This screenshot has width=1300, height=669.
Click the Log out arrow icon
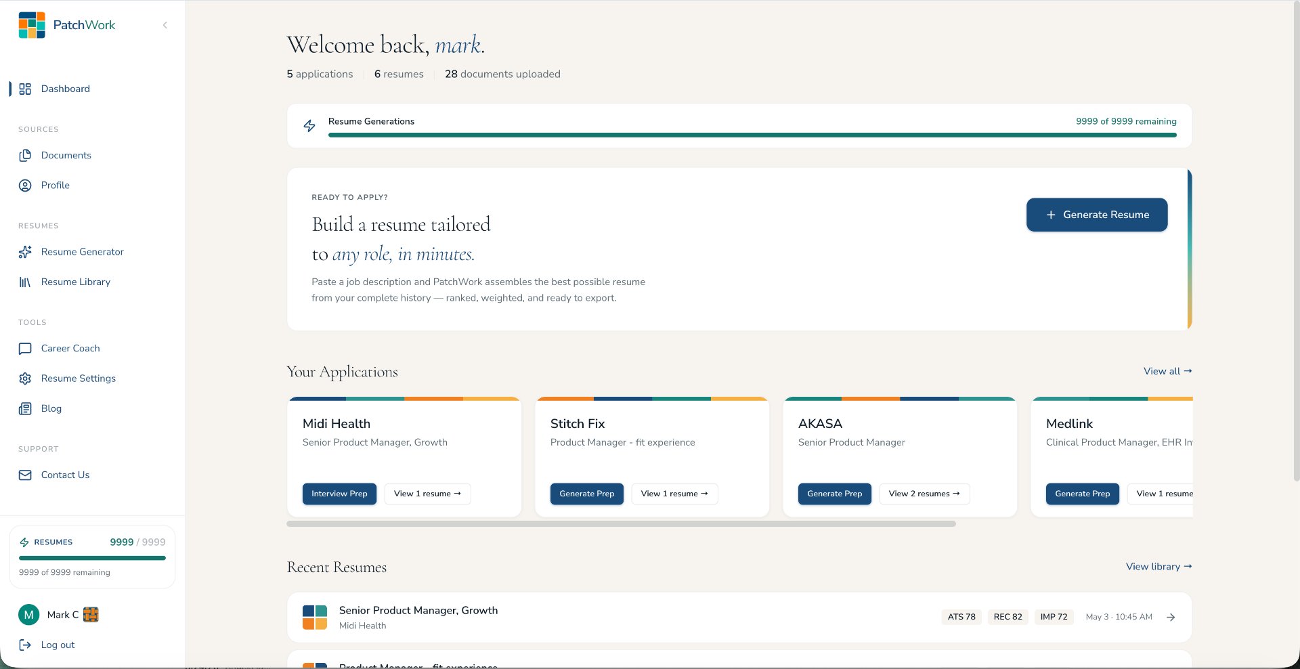(x=25, y=645)
